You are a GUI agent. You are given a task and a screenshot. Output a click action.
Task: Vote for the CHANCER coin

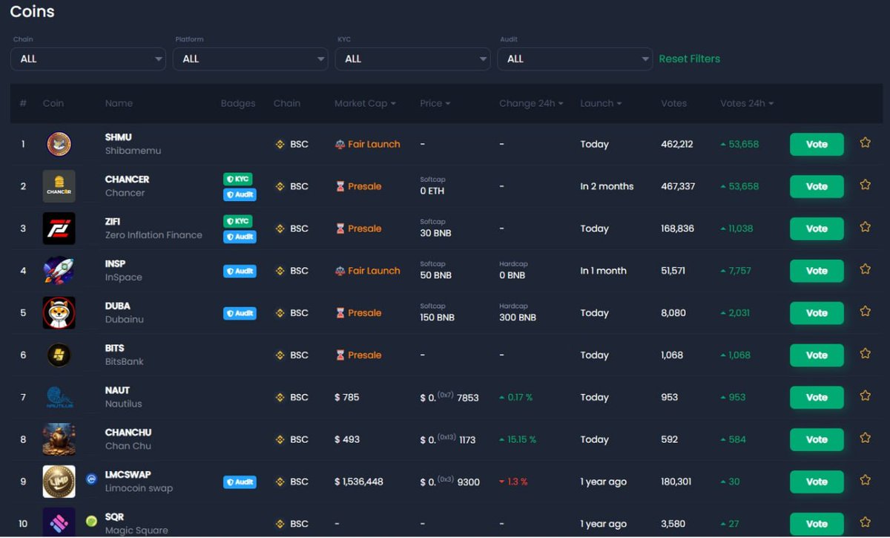click(817, 186)
